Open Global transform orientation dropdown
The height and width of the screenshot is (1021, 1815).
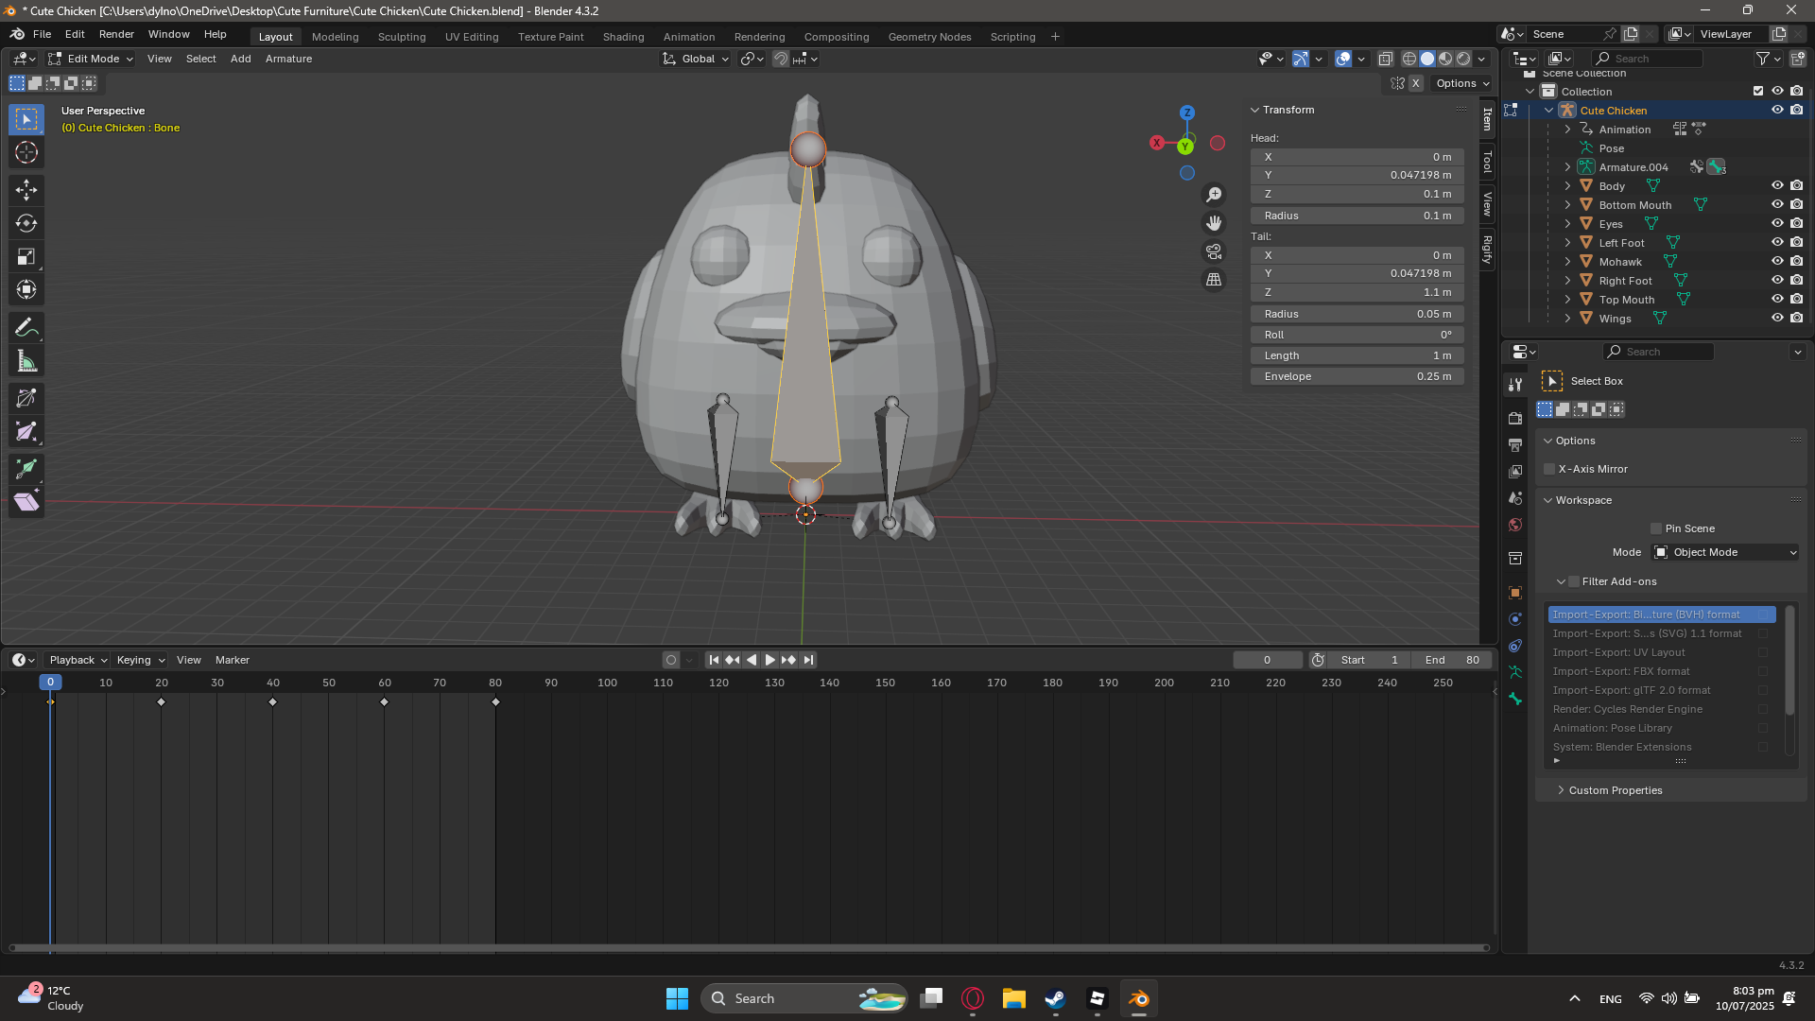point(697,59)
